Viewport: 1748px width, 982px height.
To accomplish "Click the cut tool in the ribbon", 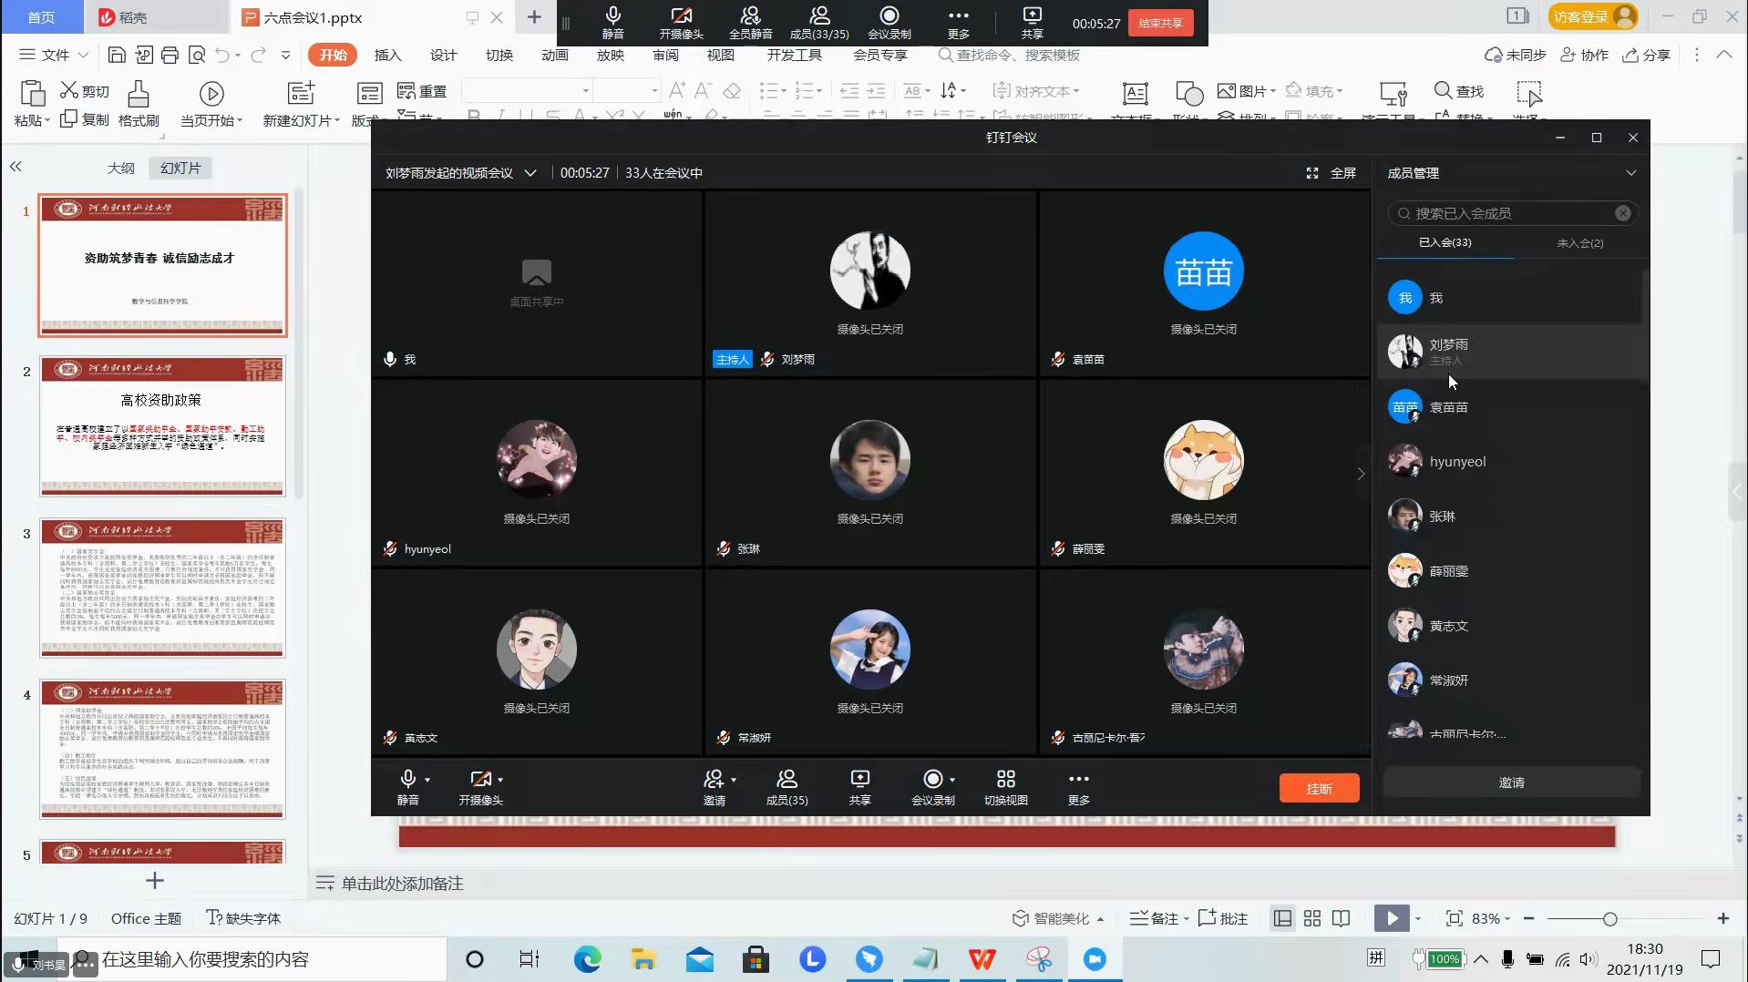I will [85, 91].
